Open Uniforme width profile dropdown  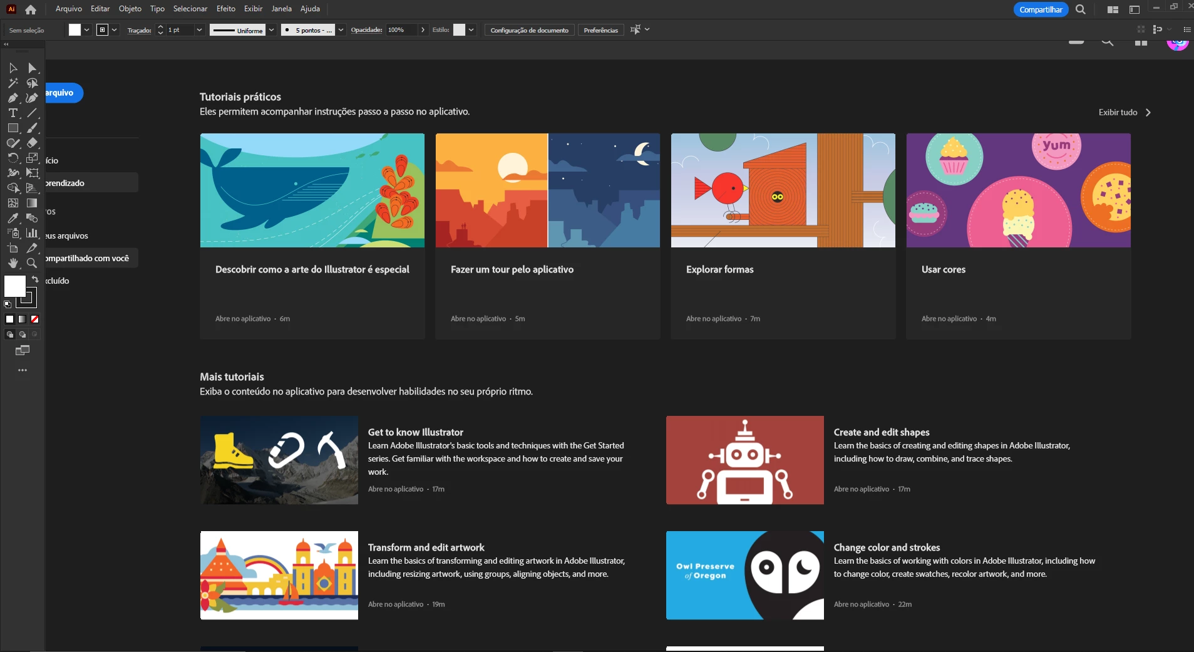click(272, 29)
